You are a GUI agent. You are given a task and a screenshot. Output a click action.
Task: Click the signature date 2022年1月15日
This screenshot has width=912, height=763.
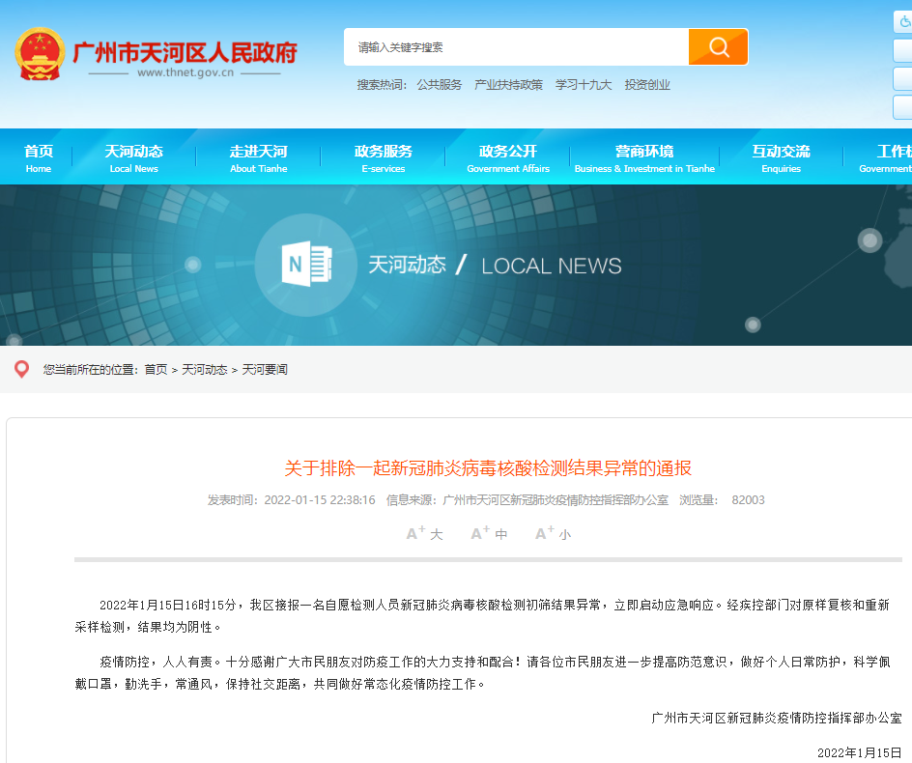click(x=859, y=753)
